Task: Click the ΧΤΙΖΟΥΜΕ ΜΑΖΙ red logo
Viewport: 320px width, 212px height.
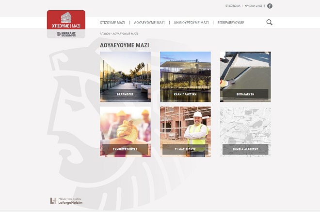Action: [x=66, y=20]
